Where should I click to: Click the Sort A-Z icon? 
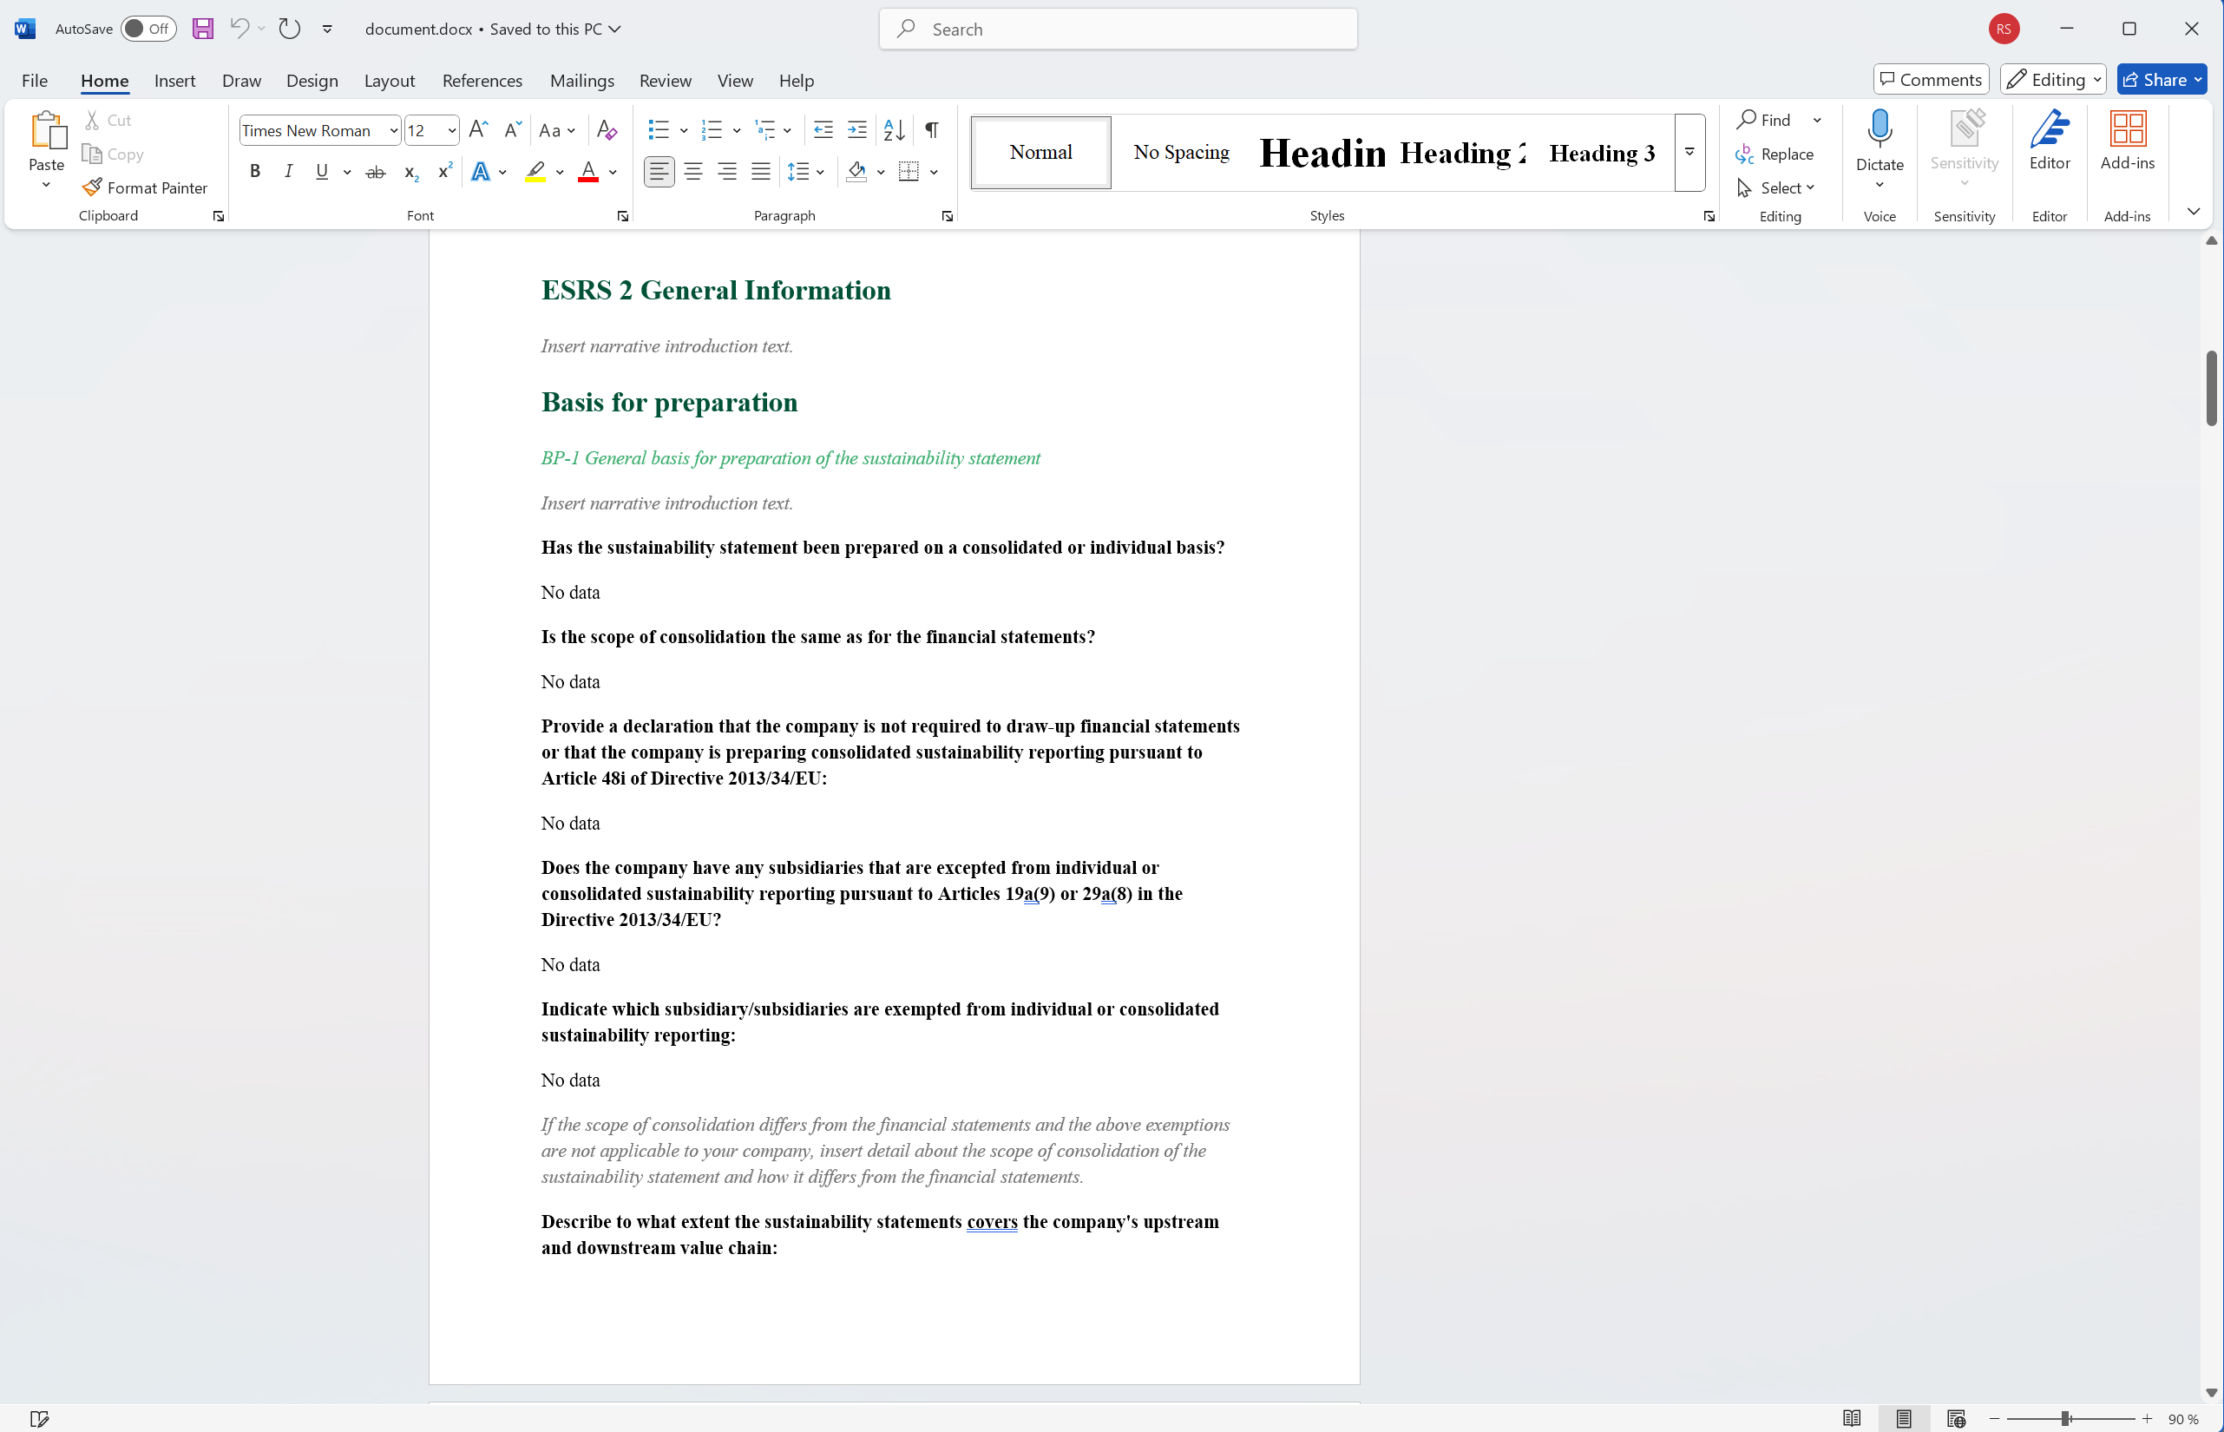coord(894,130)
